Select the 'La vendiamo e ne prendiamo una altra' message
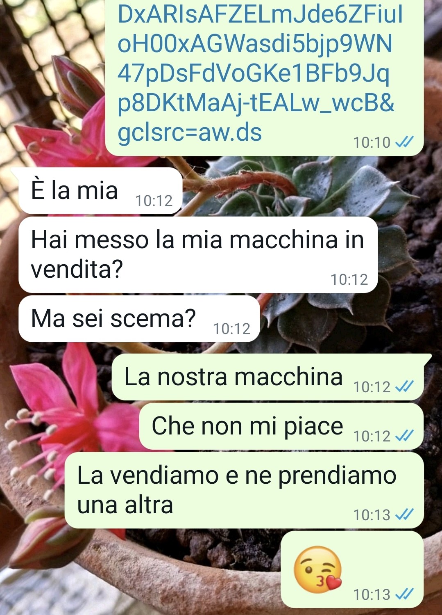 tap(244, 490)
